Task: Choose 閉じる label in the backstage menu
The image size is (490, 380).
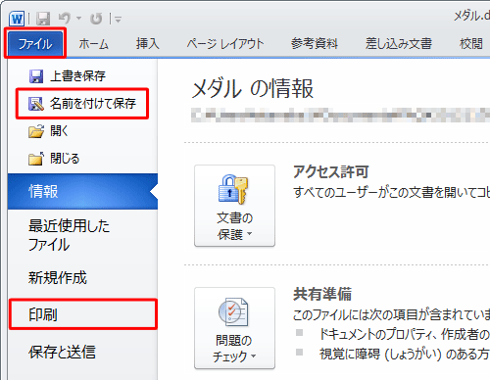Action: [x=65, y=159]
